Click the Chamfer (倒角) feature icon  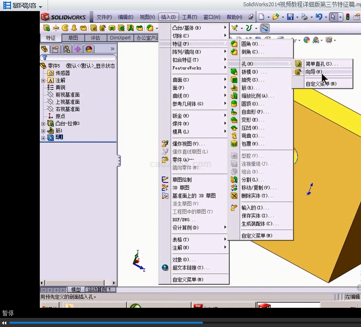point(234,52)
